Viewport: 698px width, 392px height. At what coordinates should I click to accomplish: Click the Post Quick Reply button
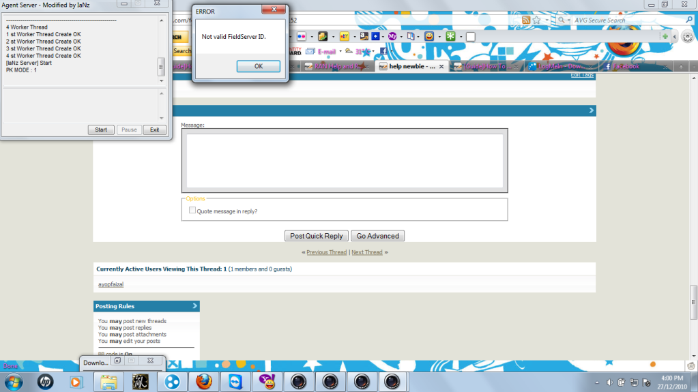(x=316, y=236)
